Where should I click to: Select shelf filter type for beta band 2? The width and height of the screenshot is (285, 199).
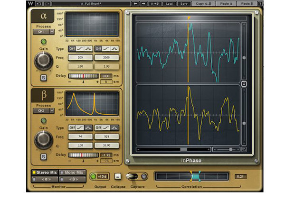click(106, 128)
